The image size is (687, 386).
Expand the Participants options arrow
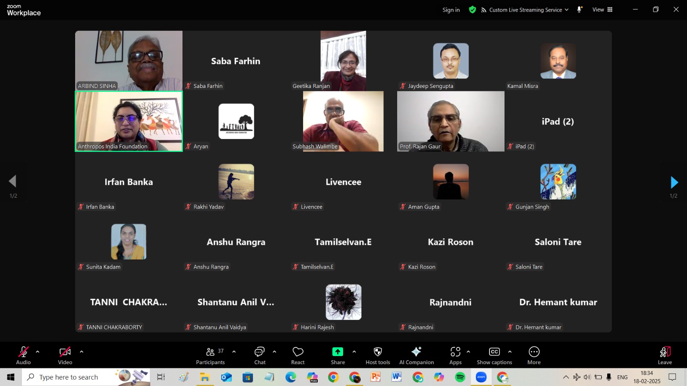pyautogui.click(x=234, y=352)
